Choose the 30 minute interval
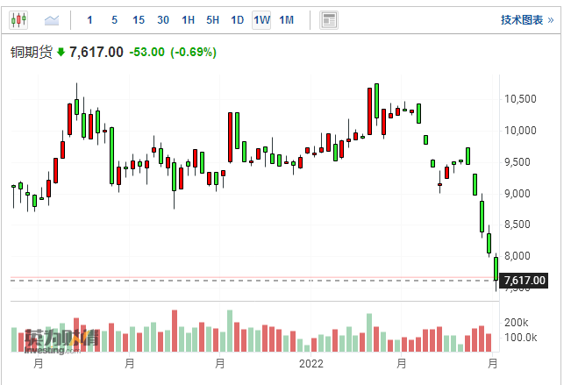The image size is (571, 385). pyautogui.click(x=163, y=19)
